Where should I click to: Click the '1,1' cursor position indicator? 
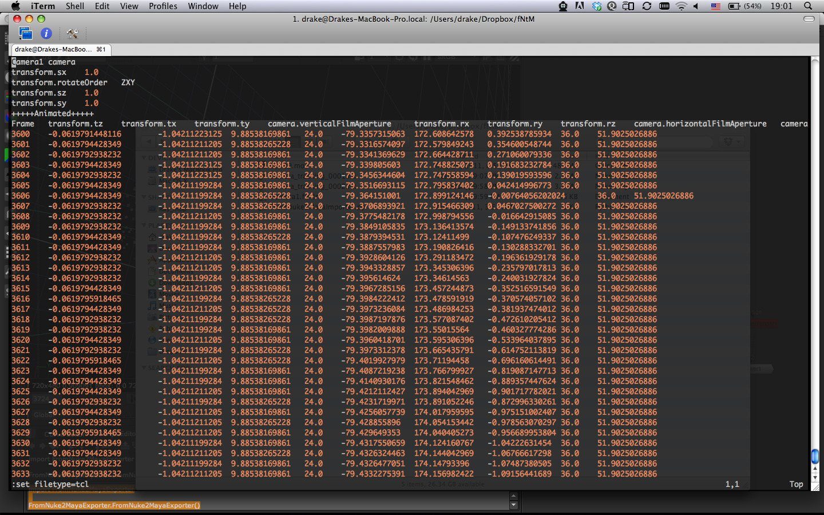[x=732, y=484]
